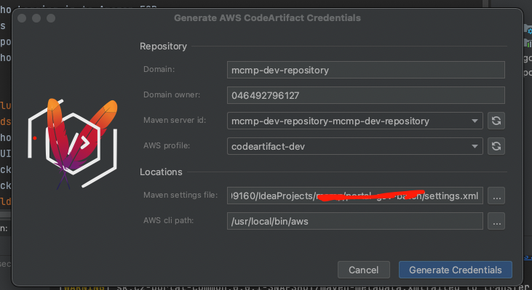Click the 'AWS profile:' label
This screenshot has height=290, width=532.
(x=167, y=145)
